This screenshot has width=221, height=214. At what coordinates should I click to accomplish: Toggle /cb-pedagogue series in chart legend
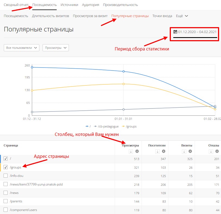pyautogui.click(x=106, y=126)
